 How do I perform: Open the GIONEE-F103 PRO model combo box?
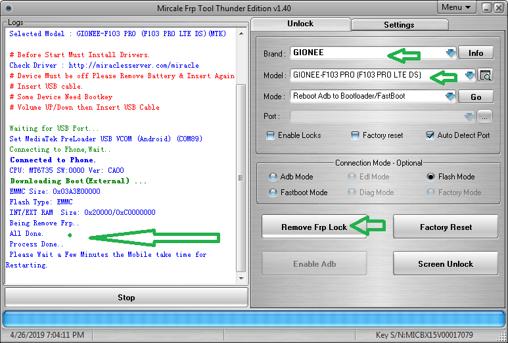(x=382, y=75)
